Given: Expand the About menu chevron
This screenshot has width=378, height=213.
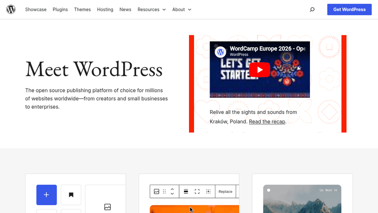Looking at the screenshot, I should (190, 10).
